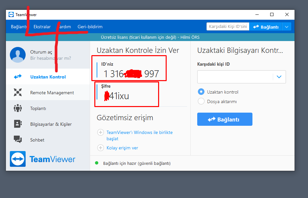
Task: Click the large TeamViewer logo at bottom
Action: (42, 159)
